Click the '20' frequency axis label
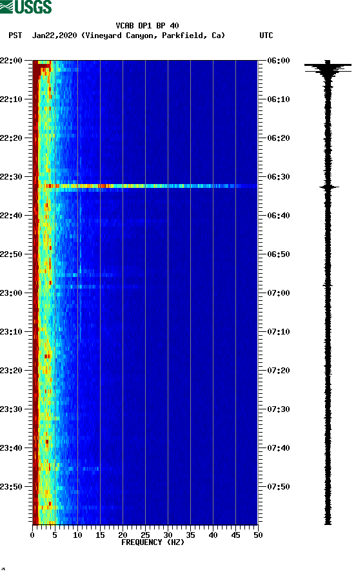356x576 pixels. (123, 535)
